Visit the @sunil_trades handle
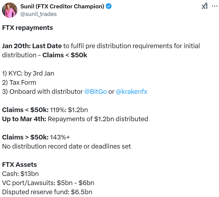This screenshot has width=219, height=197. coord(38,14)
